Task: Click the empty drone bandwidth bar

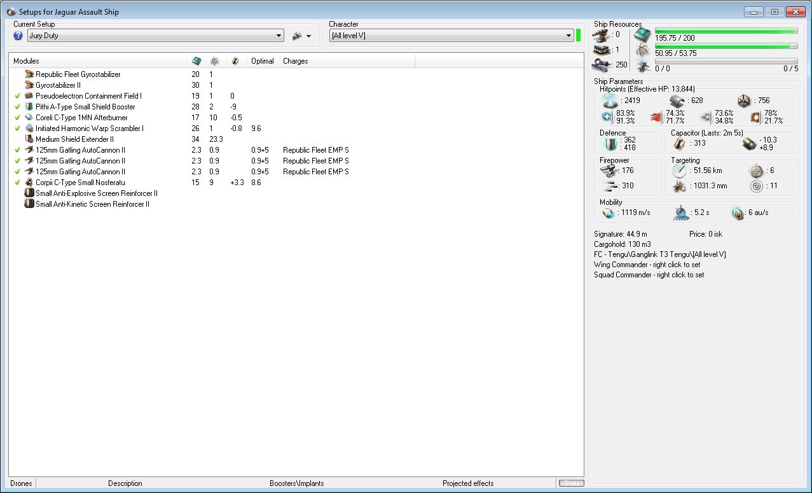Action: 726,61
